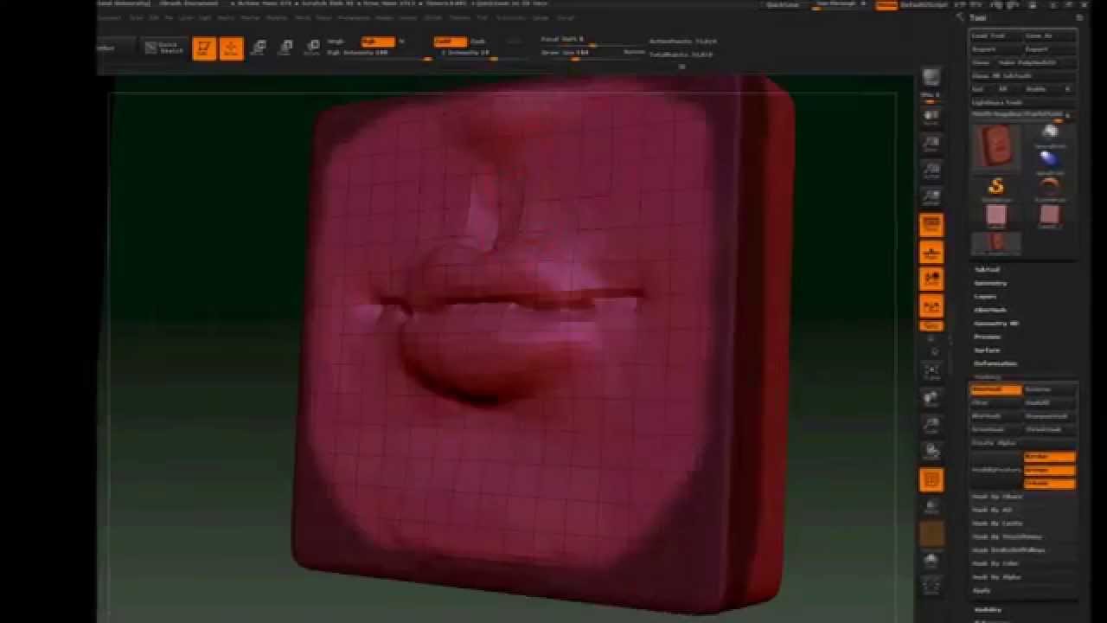Expand the Visibility subpalette
Image resolution: width=1107 pixels, height=623 pixels.
pos(988,609)
